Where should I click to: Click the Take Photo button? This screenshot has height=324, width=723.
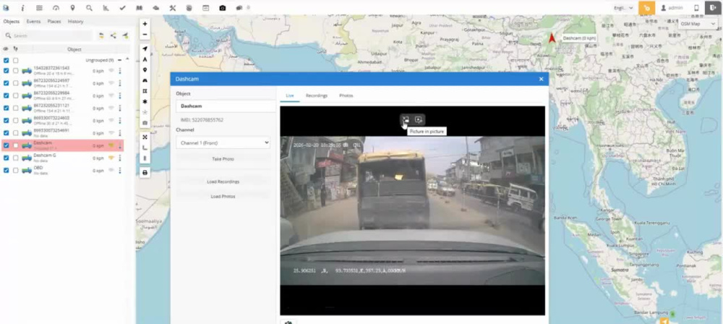tap(223, 159)
